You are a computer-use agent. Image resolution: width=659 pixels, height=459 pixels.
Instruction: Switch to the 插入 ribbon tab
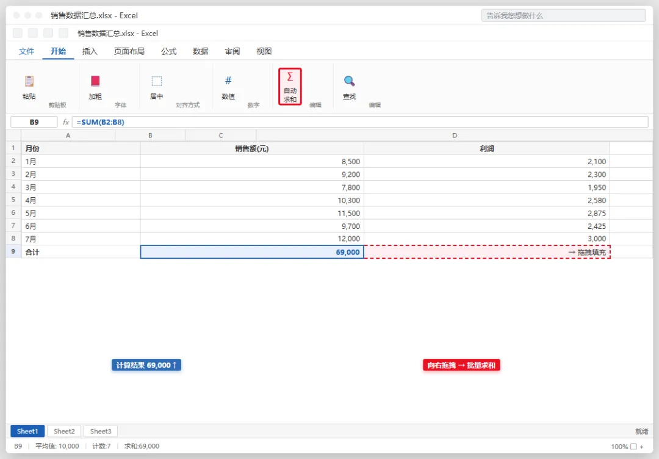[90, 51]
